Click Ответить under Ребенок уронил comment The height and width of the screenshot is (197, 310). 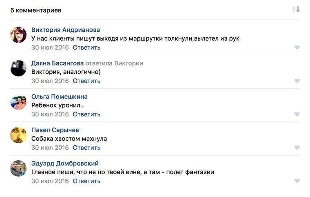86,114
